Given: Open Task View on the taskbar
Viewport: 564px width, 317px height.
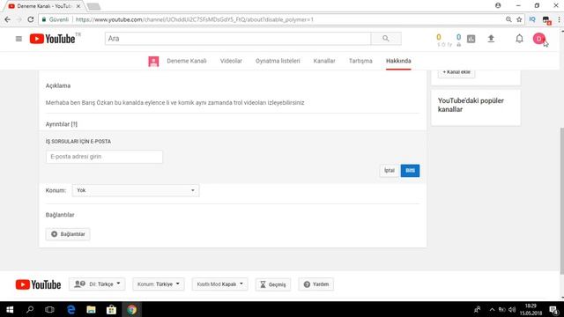Looking at the screenshot, I should pyautogui.click(x=49, y=309).
